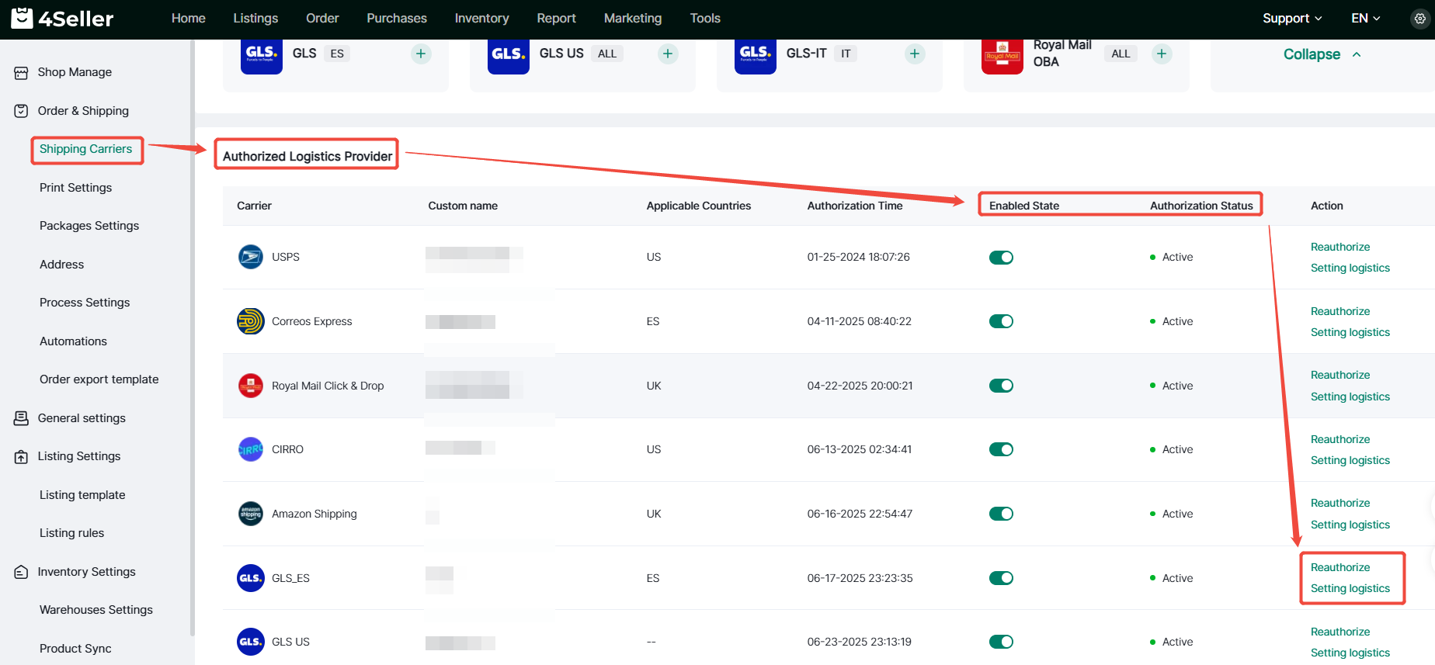Add Royal Mail OBA with plus icon

1162,54
